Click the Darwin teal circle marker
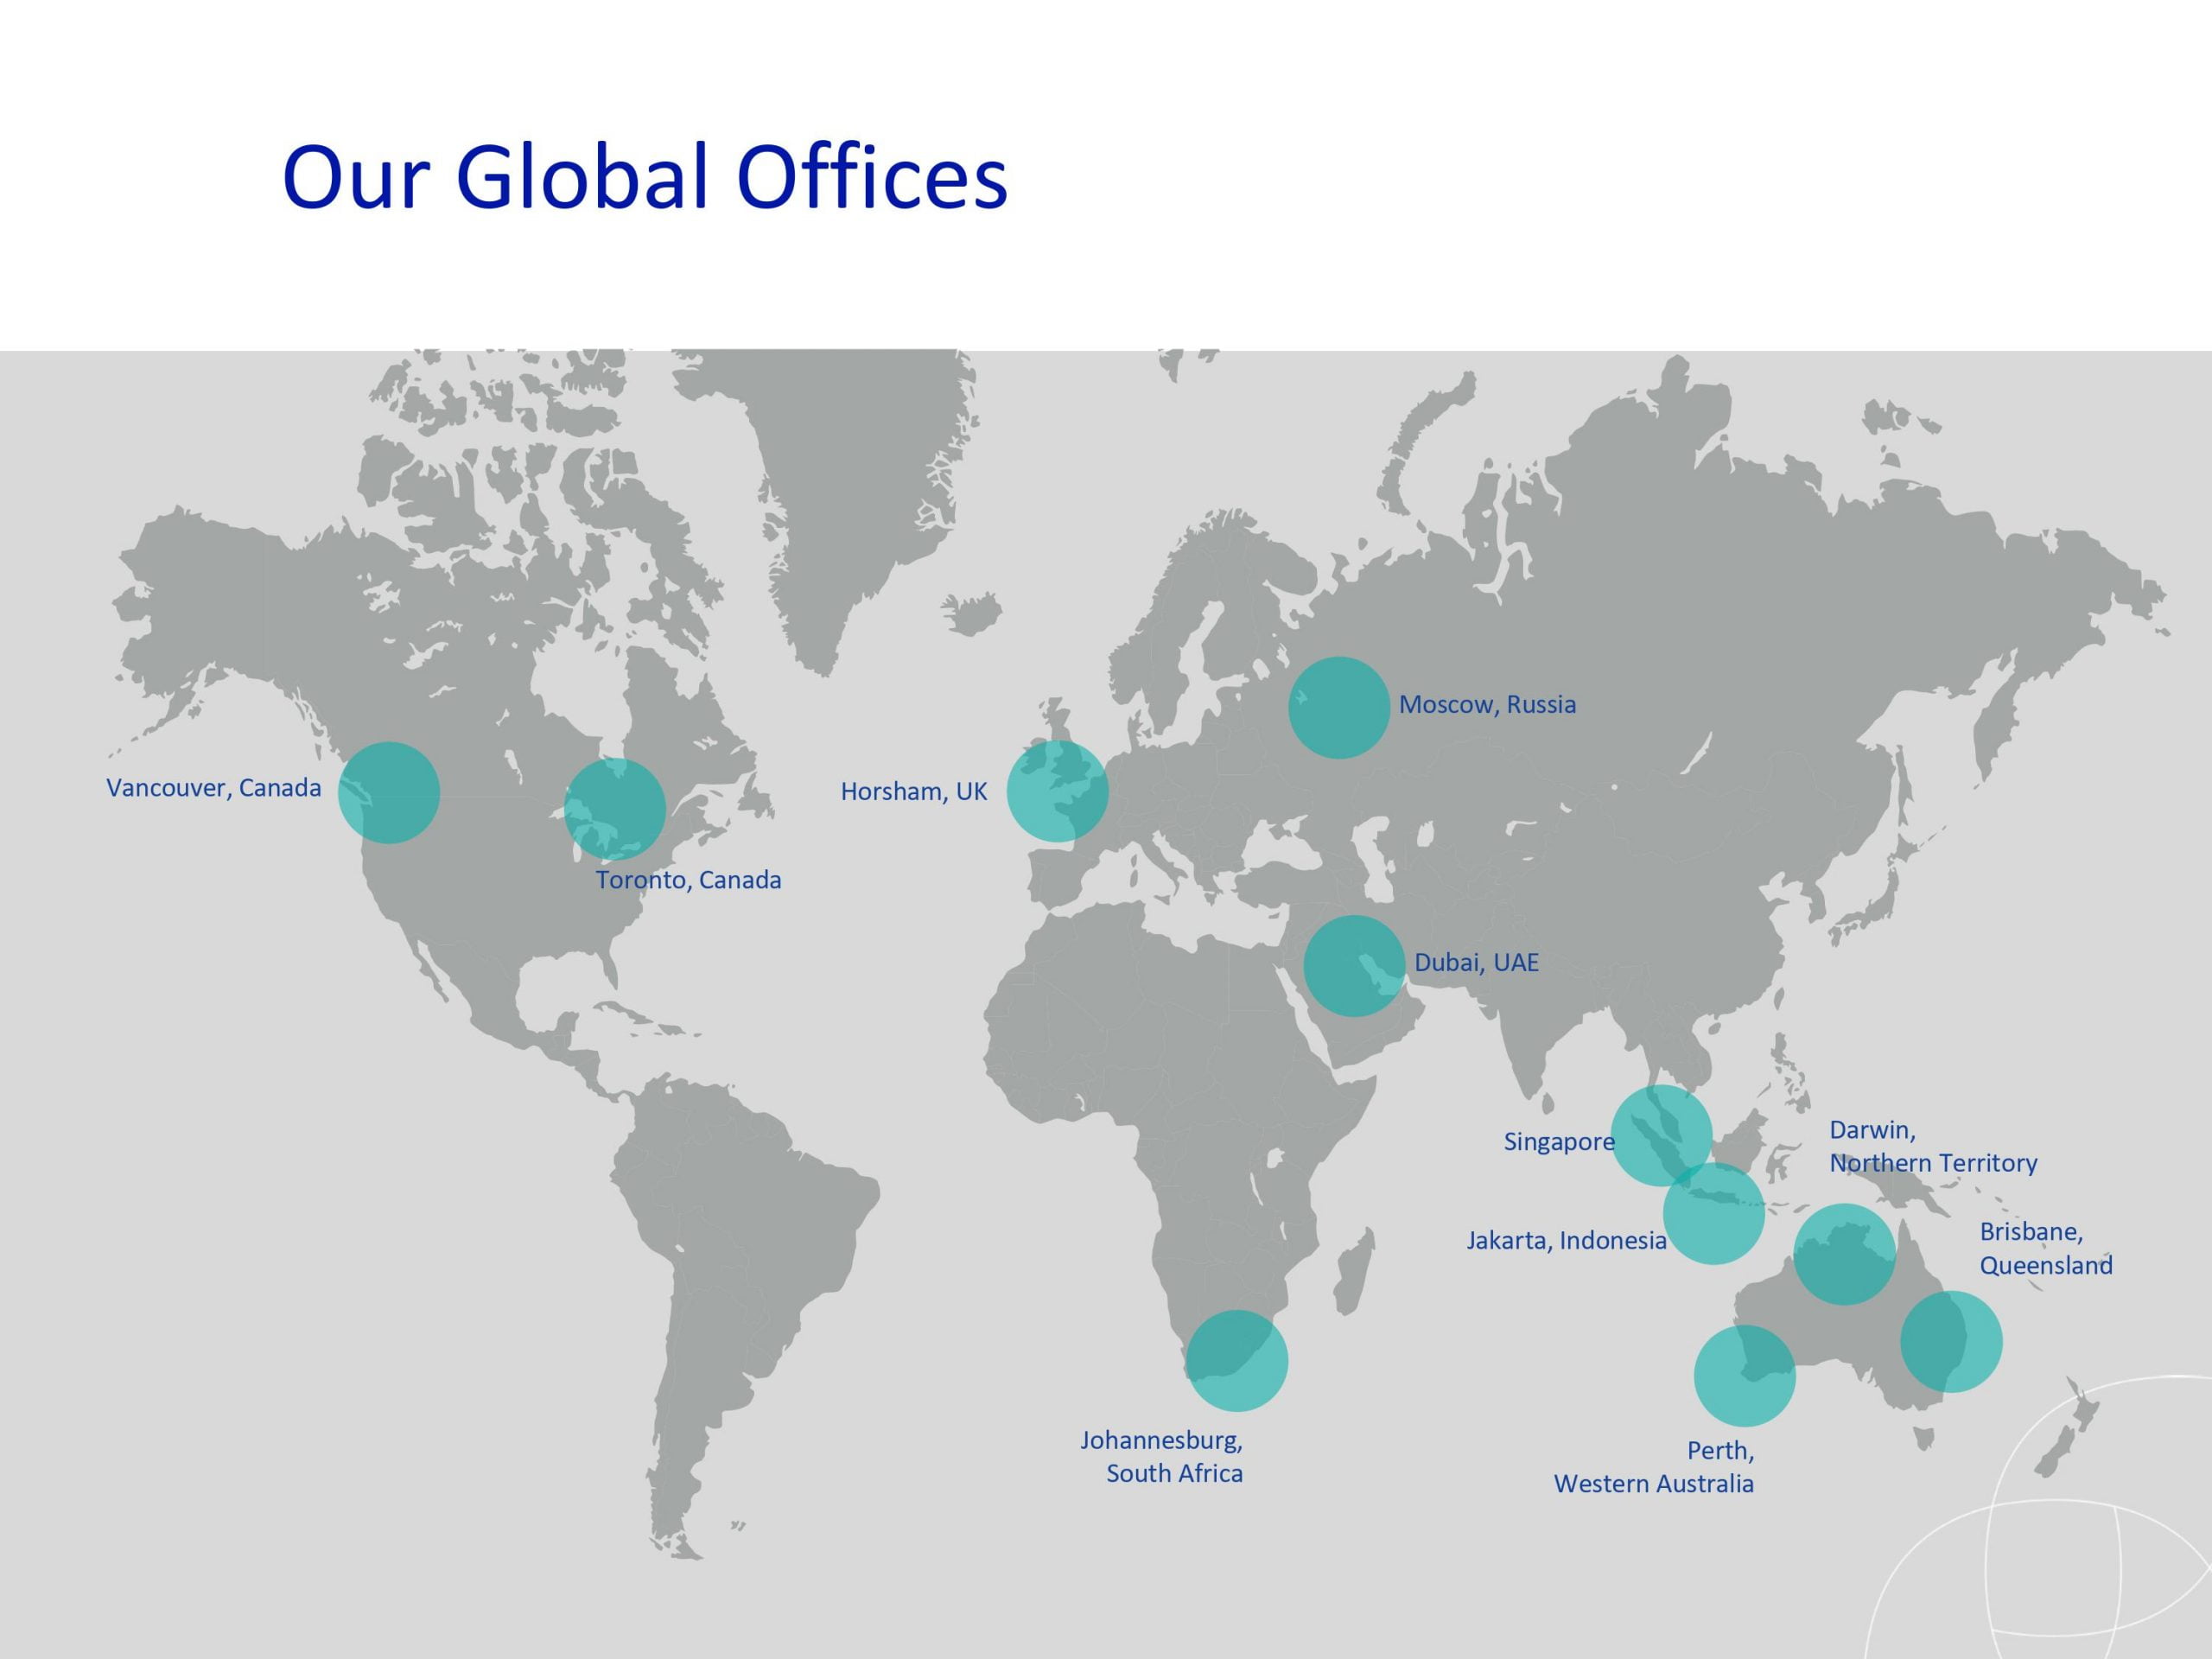The image size is (2212, 1659). point(1844,1254)
